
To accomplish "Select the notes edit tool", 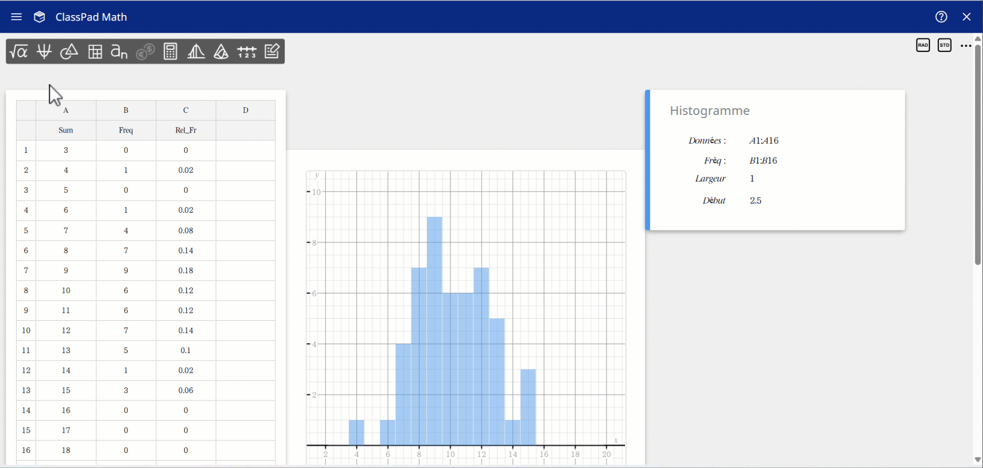I will pos(272,51).
